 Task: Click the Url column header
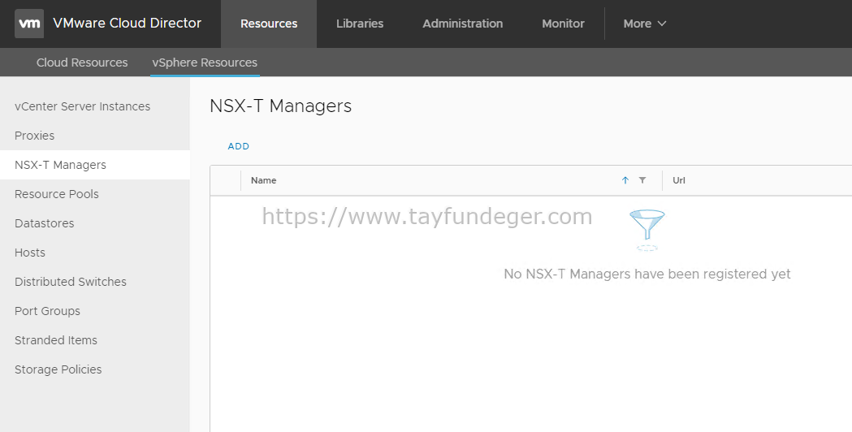[x=679, y=180]
